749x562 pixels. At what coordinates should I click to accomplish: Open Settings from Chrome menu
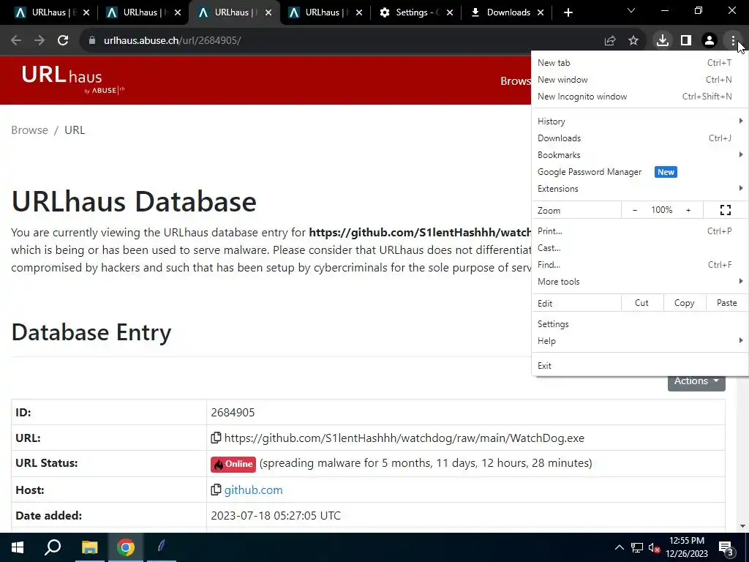pos(639,323)
